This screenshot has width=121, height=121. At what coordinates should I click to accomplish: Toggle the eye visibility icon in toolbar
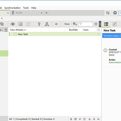tap(13, 24)
